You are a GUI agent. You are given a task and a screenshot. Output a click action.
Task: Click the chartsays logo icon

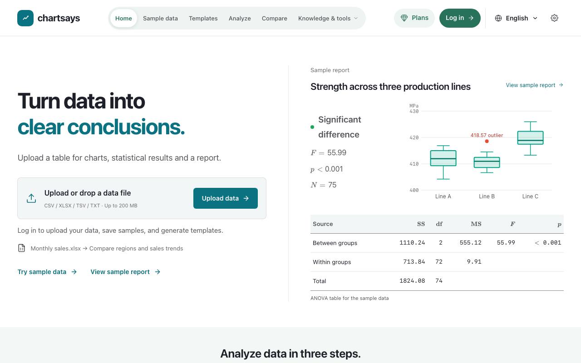point(25,18)
